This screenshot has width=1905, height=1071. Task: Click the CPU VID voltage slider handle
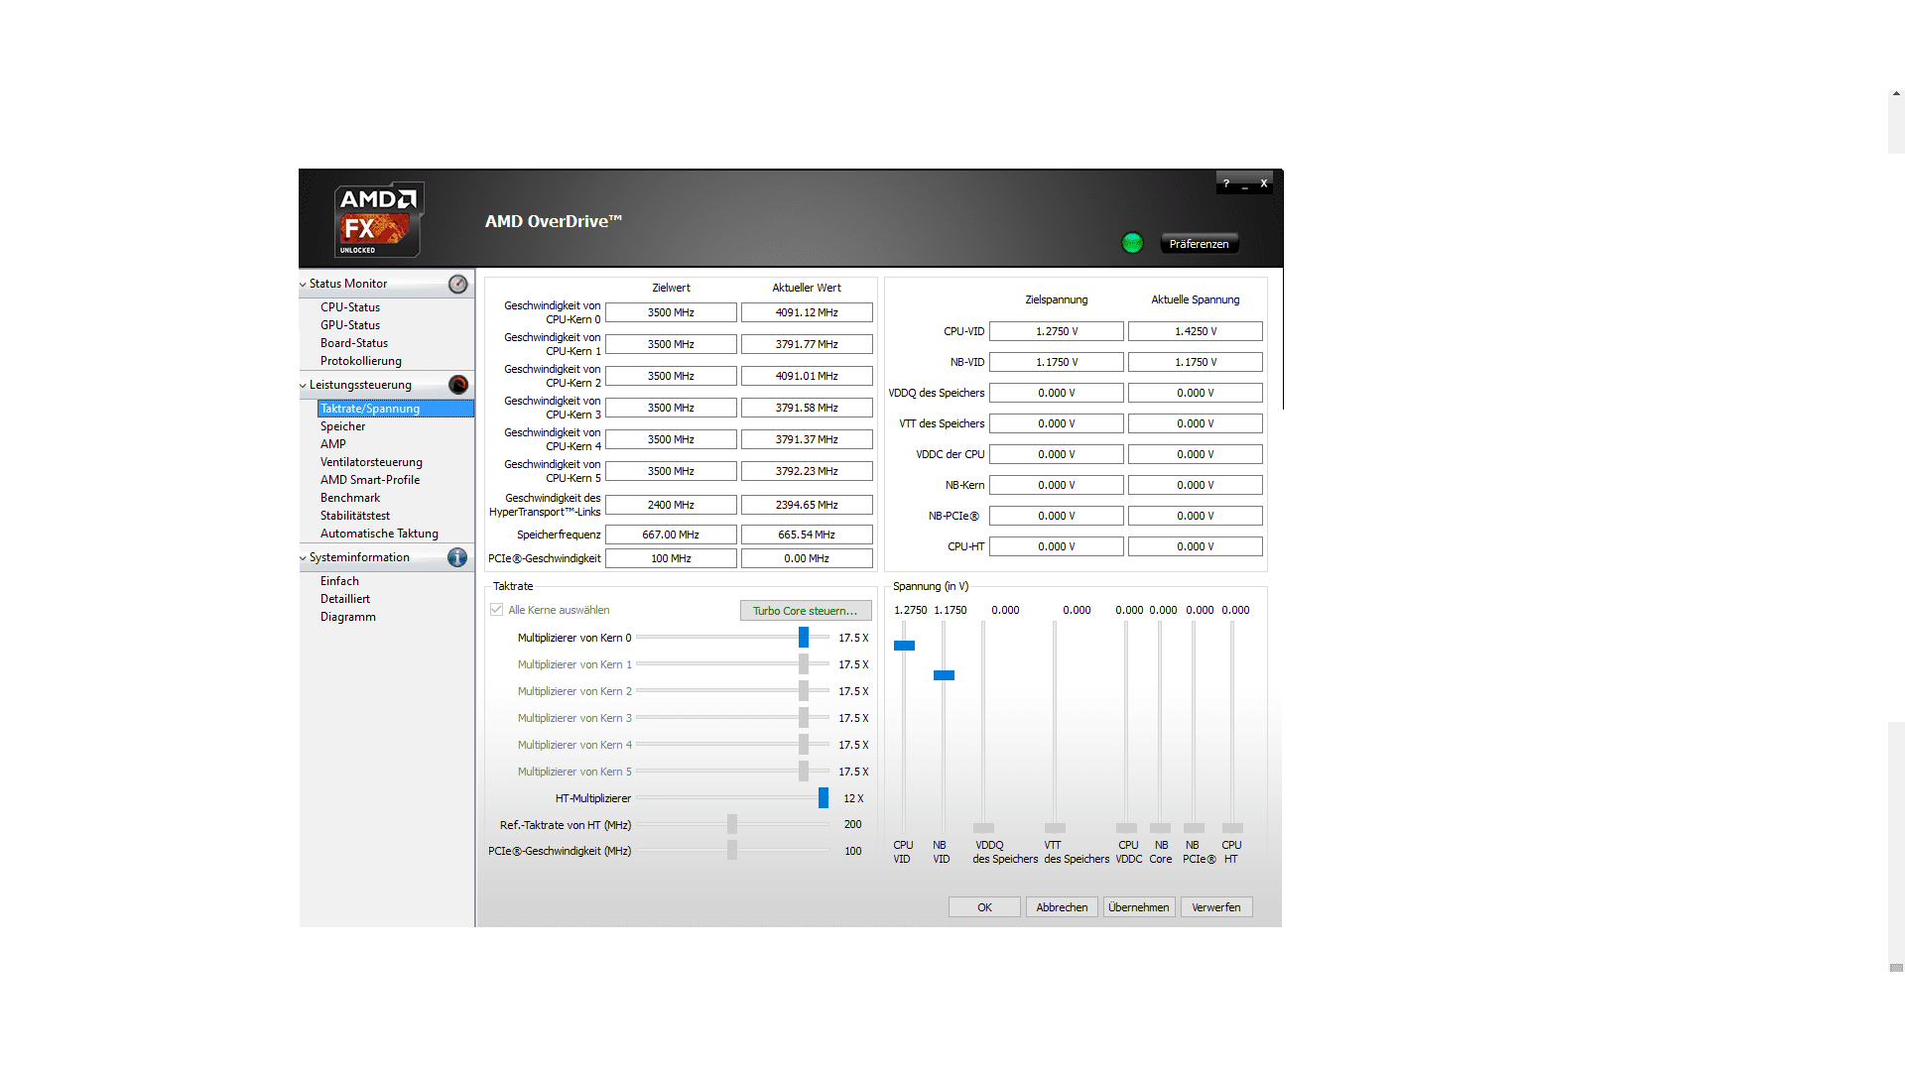pyautogui.click(x=904, y=646)
